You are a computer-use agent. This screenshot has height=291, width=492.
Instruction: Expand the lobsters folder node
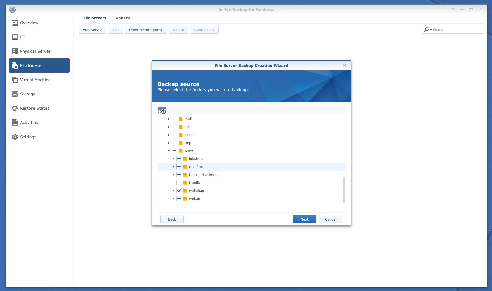[173, 159]
